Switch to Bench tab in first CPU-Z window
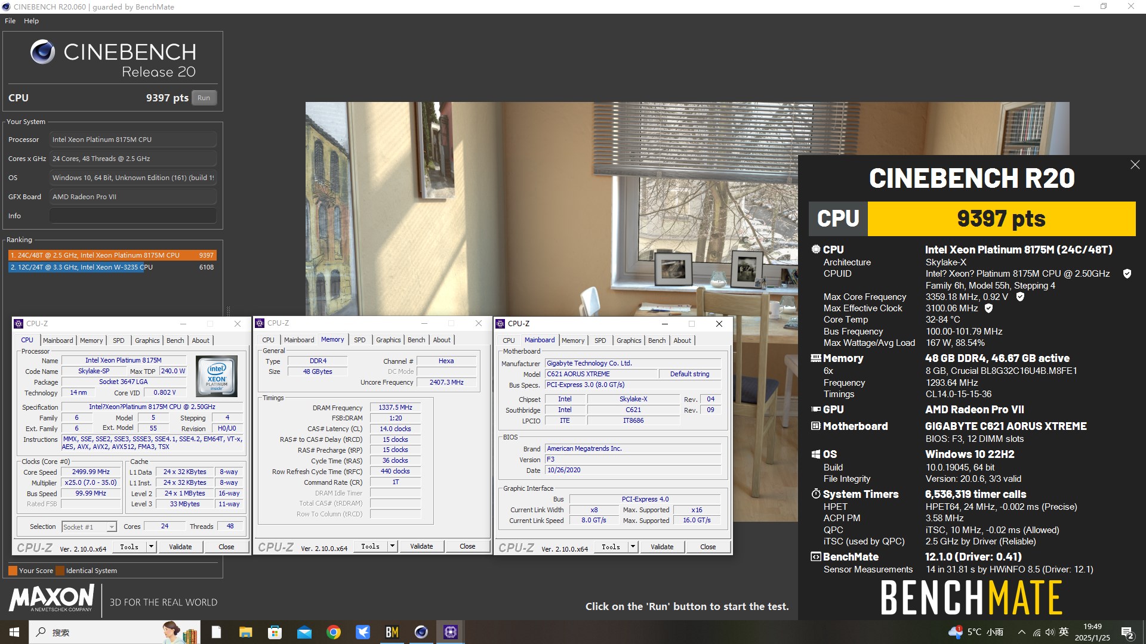 (175, 340)
